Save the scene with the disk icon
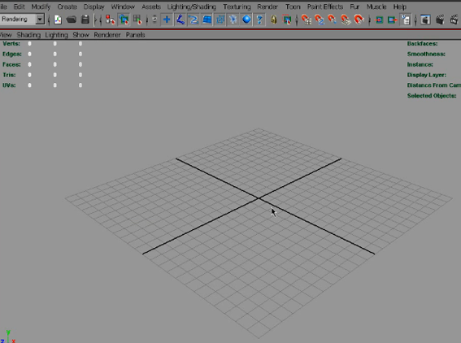The height and width of the screenshot is (343, 461). coord(85,20)
